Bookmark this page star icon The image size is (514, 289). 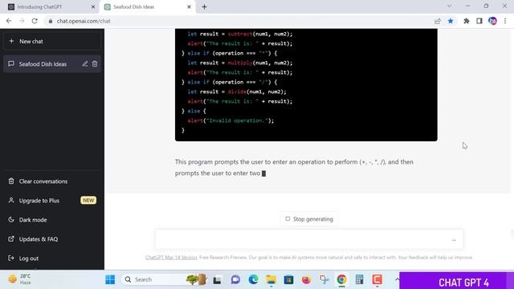(x=451, y=21)
